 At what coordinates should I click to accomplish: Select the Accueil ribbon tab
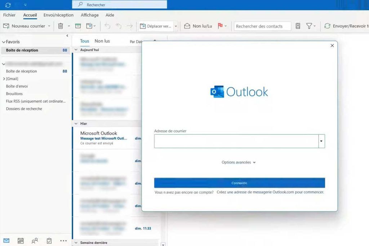30,15
